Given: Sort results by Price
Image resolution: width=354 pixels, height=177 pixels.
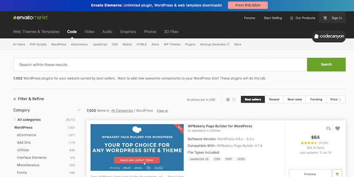Looking at the screenshot, I should click(336, 100).
